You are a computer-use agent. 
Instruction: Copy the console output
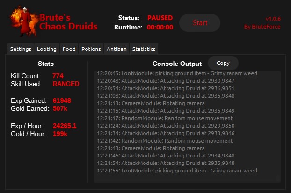223,63
